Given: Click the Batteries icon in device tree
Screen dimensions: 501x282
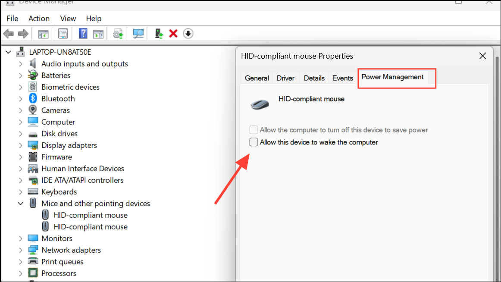Looking at the screenshot, I should 33,75.
